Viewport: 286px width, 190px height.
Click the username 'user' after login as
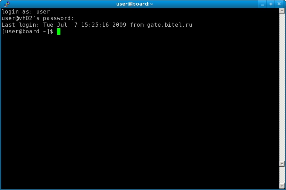[43, 12]
